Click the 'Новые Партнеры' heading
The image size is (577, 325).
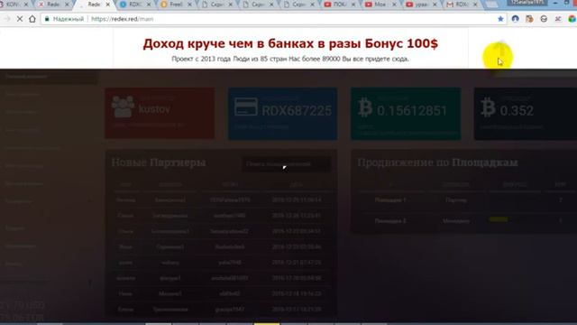(159, 162)
